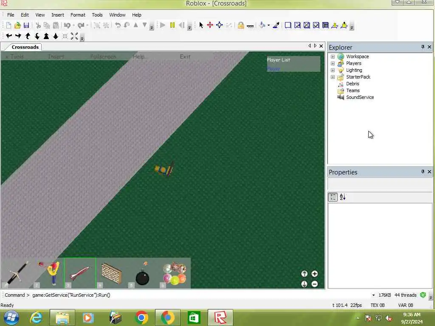
Task: Select the paintball superball slot in the hotbar
Action: (x=175, y=273)
